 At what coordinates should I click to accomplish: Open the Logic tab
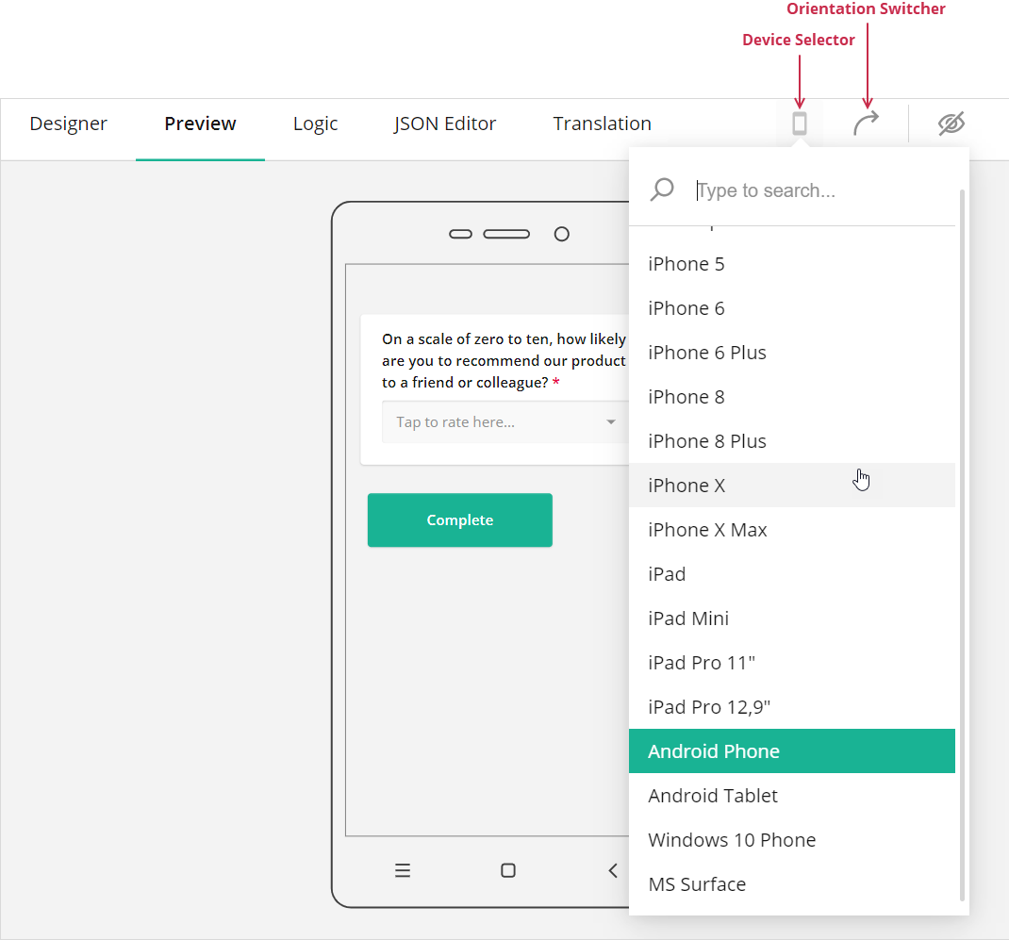click(315, 123)
